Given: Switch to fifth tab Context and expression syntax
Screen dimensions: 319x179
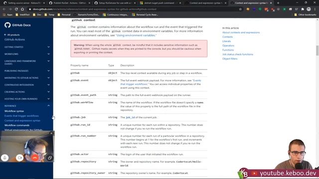Looking at the screenshot, I should [x=205, y=3].
